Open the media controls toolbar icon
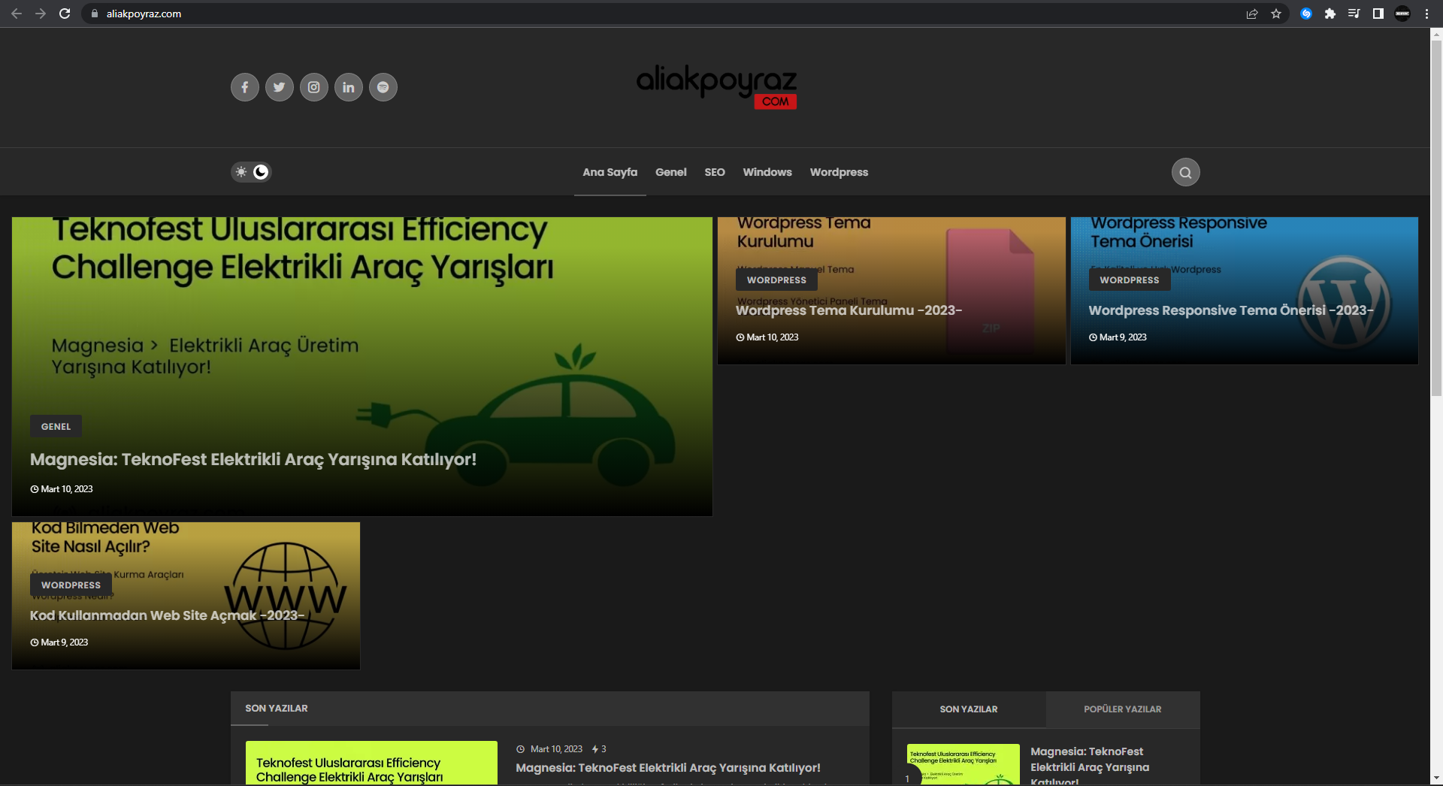The image size is (1443, 786). 1354,14
